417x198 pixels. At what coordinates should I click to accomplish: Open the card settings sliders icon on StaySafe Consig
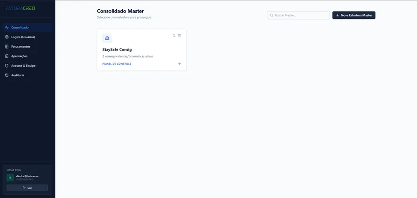coord(174,36)
